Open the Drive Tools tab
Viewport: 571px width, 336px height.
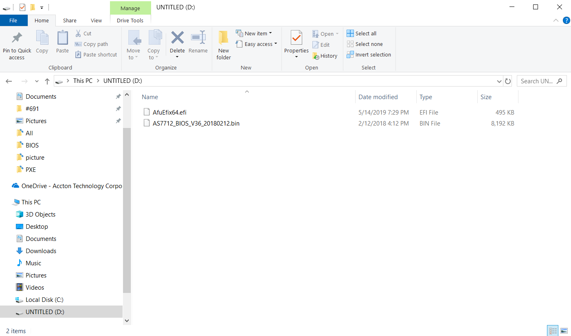click(130, 20)
